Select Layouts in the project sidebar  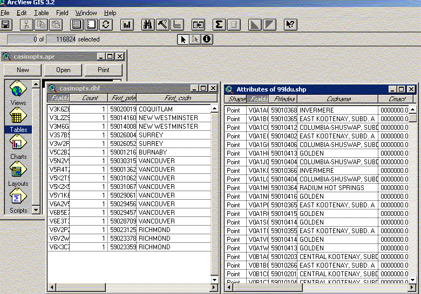click(18, 173)
